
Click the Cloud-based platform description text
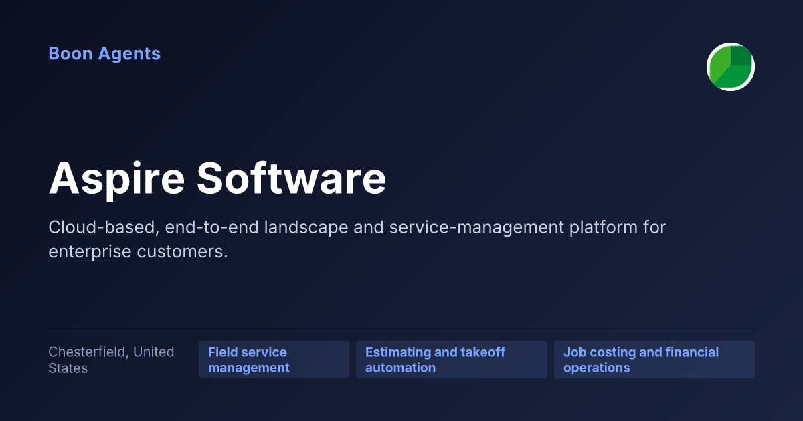(x=357, y=239)
